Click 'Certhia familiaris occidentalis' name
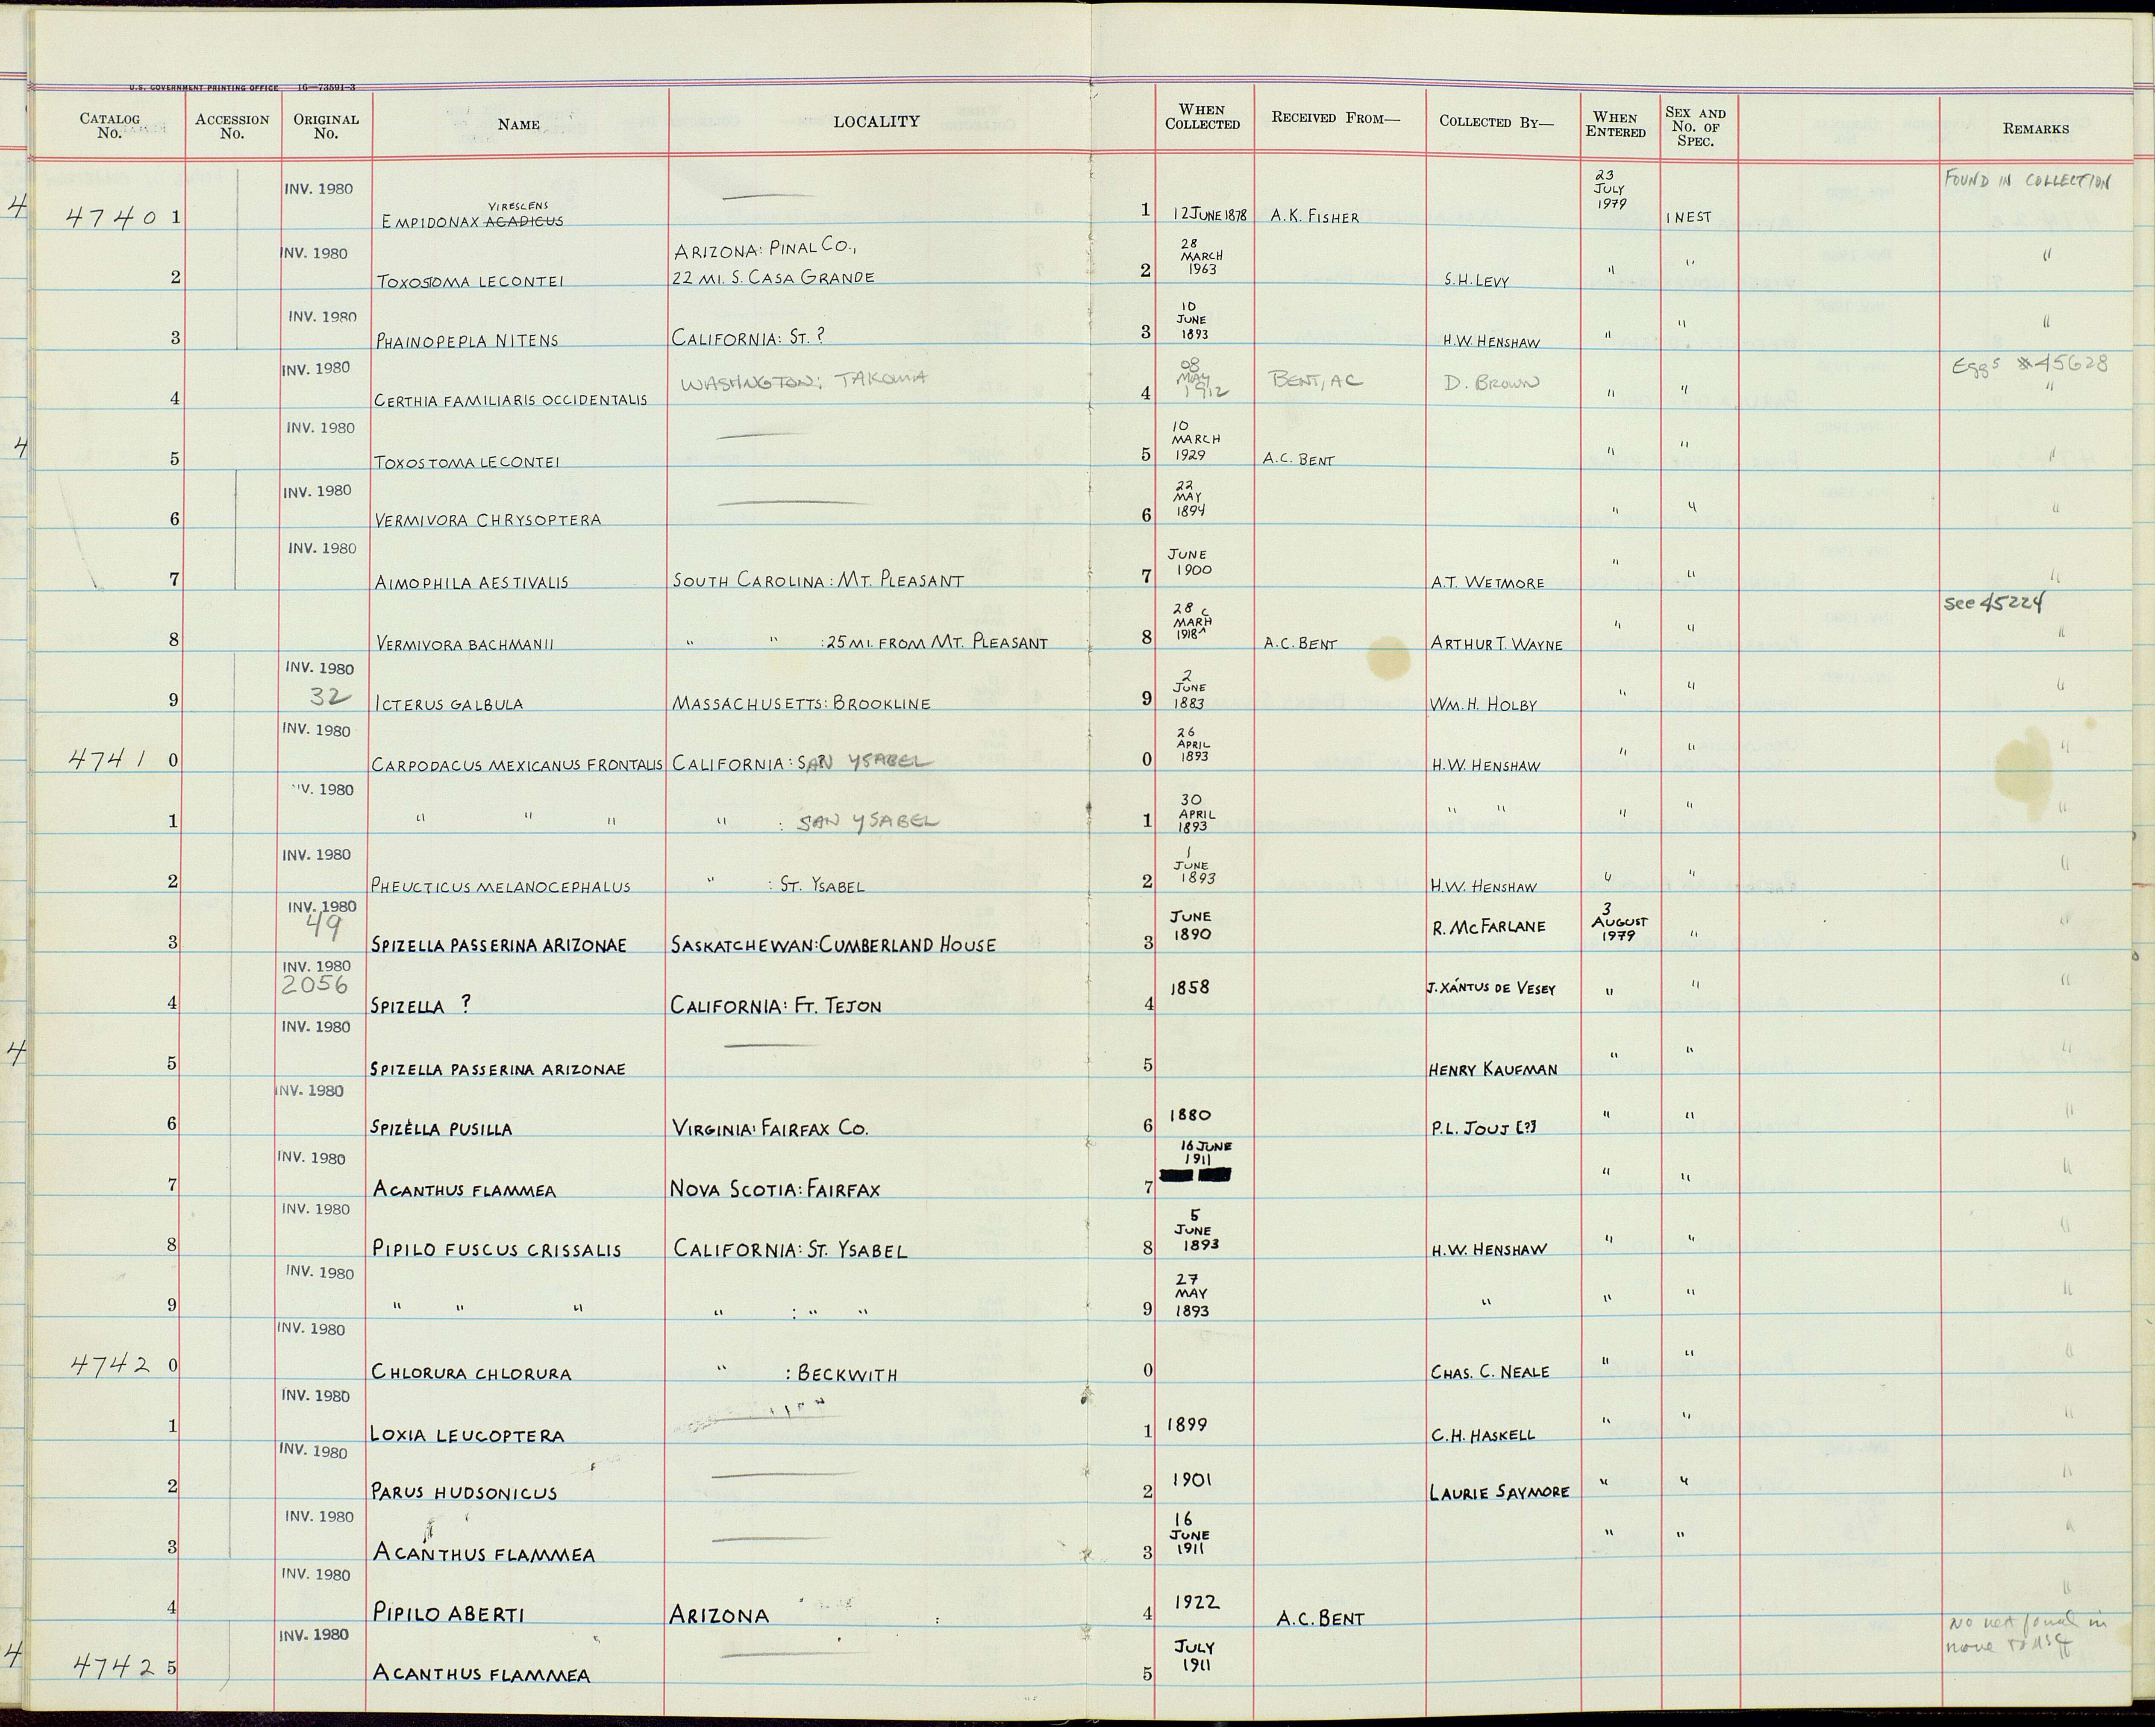 (511, 400)
